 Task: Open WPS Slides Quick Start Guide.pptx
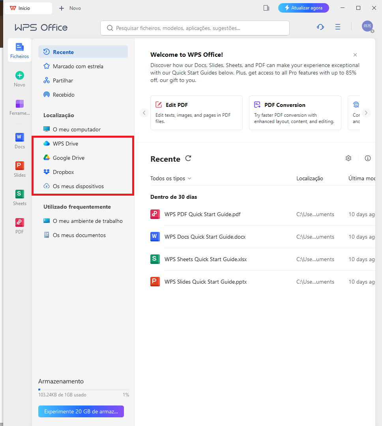click(x=206, y=282)
